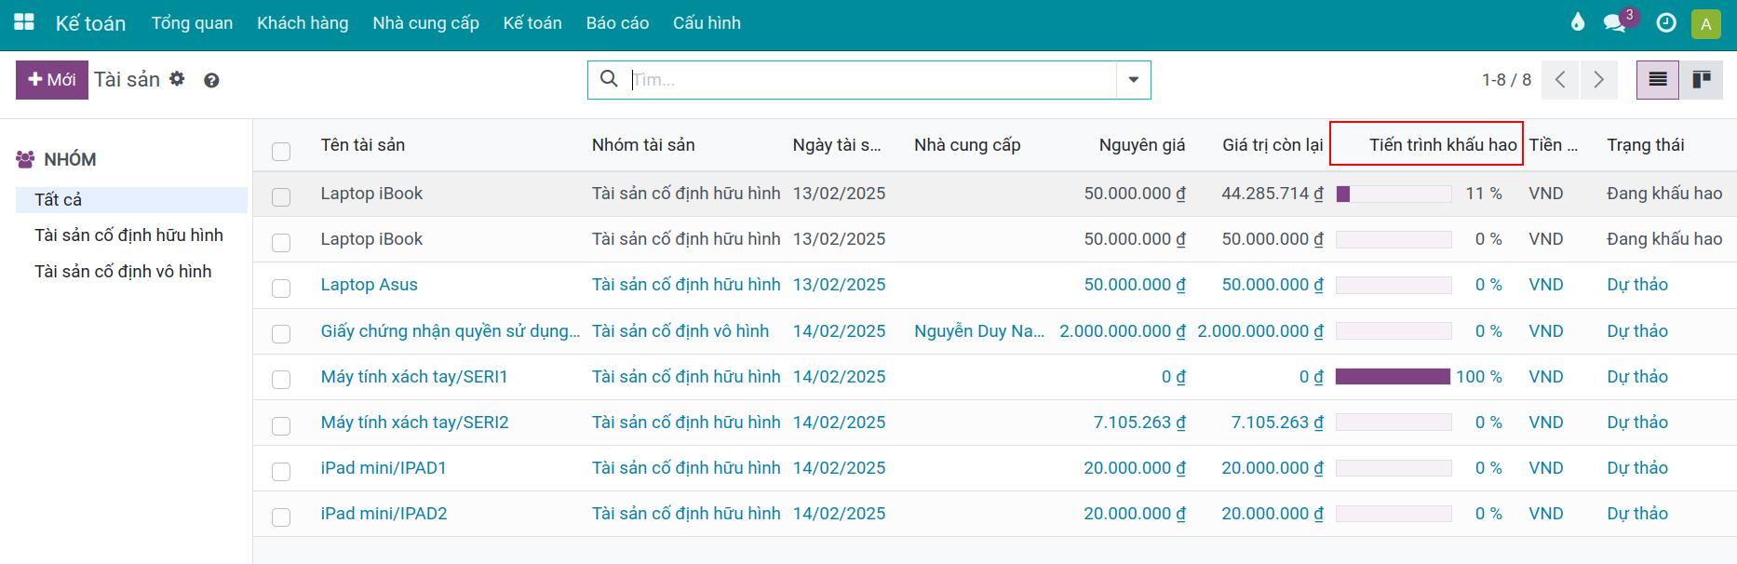Click the help question mark icon

point(211,81)
